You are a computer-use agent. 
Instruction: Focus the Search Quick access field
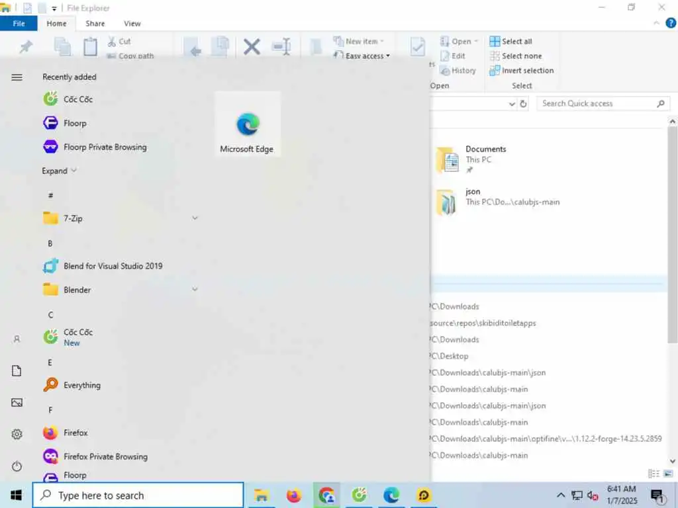point(603,104)
